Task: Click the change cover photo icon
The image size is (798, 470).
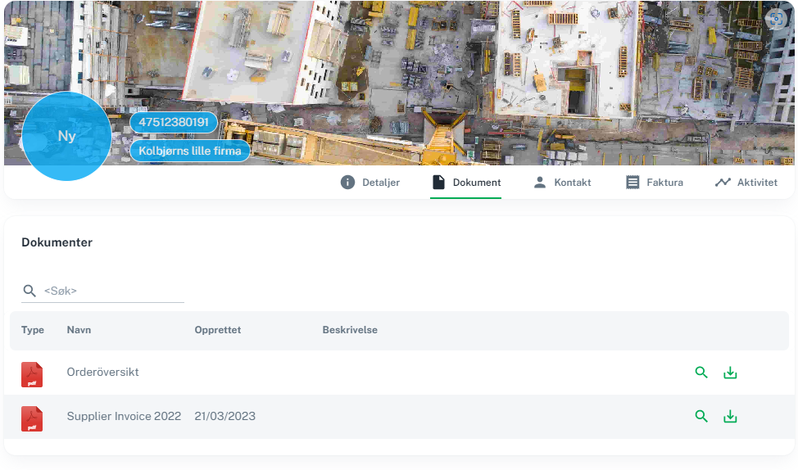Action: [x=776, y=20]
